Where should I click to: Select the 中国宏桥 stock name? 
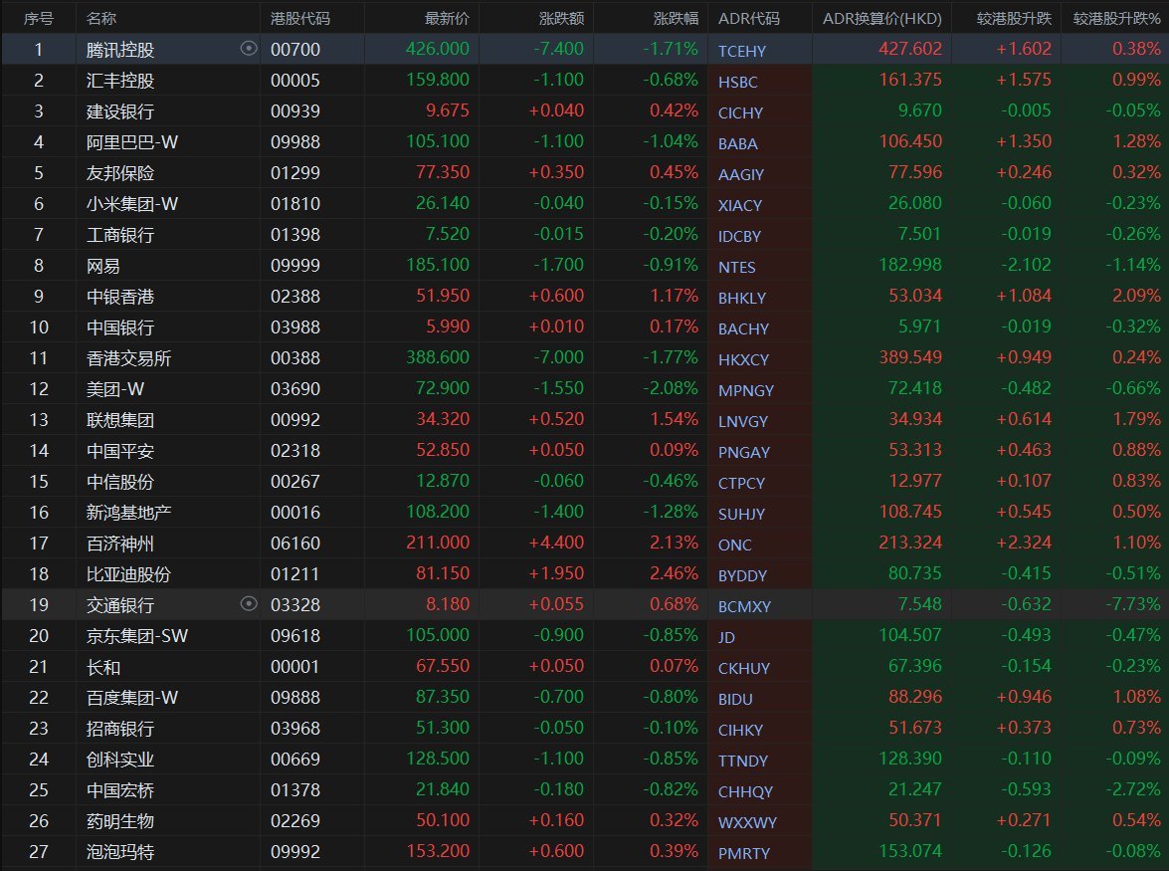tap(120, 790)
